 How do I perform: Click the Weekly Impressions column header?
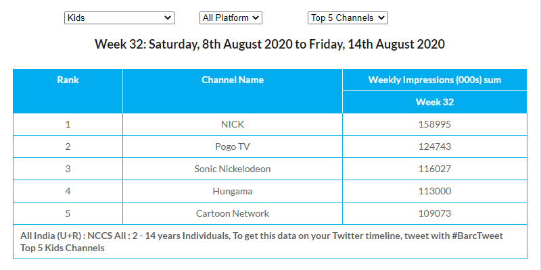434,80
